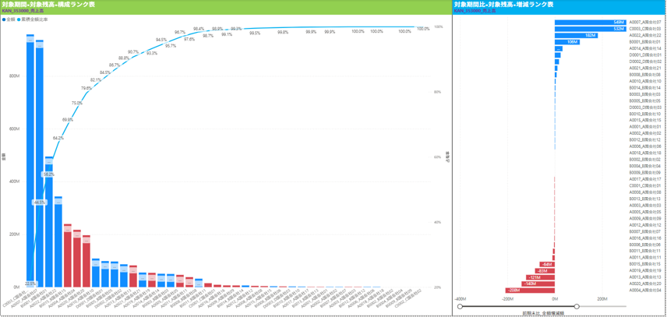Viewport: 667px width, 317px height.
Task: Click the right handle of the range slider
Action: pos(577,306)
